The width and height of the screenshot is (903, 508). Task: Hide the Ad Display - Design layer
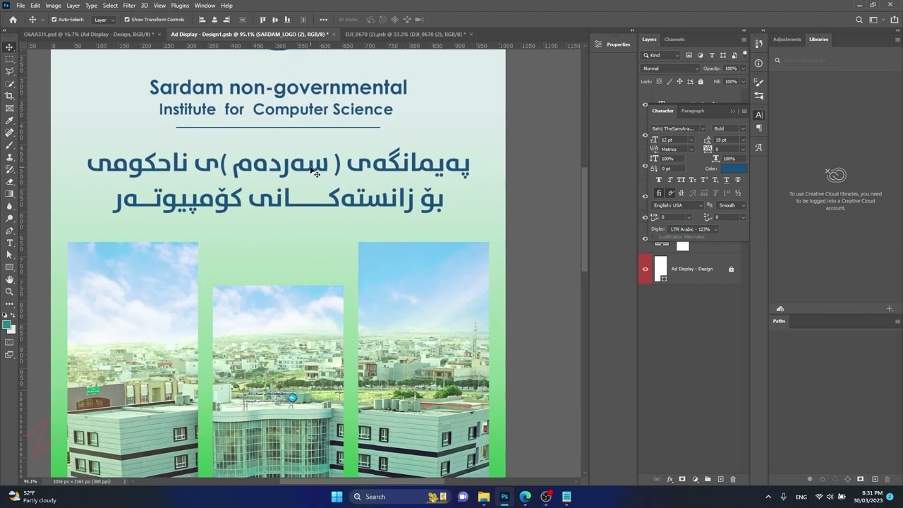click(645, 269)
